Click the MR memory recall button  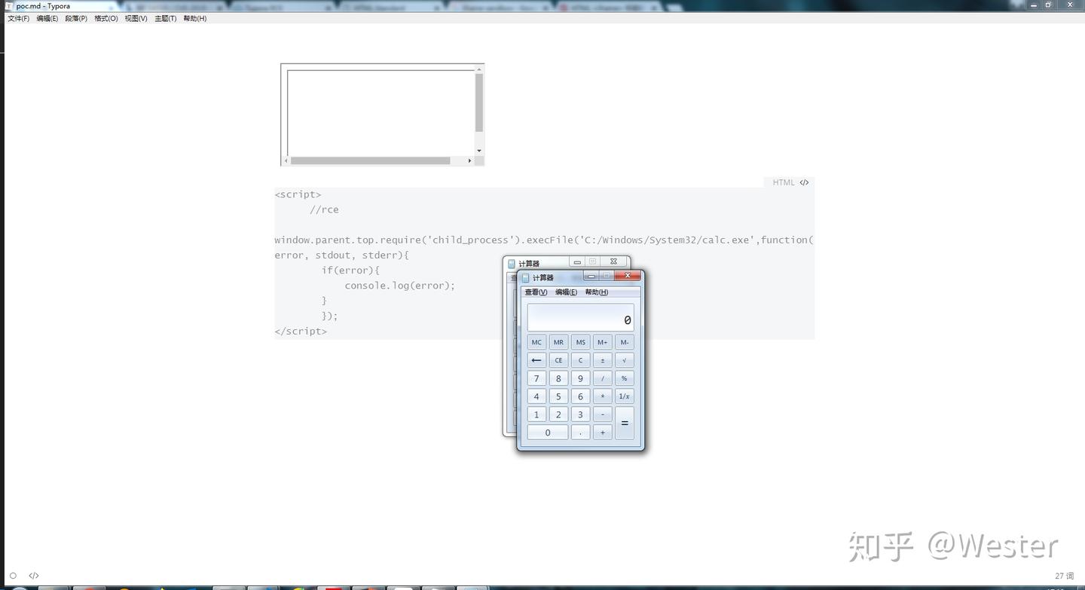(558, 342)
